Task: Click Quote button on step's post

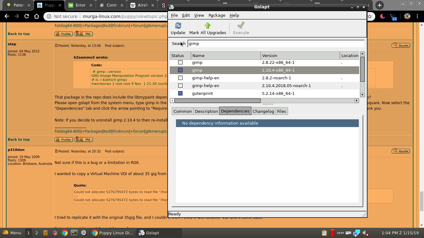Action: [x=401, y=45]
